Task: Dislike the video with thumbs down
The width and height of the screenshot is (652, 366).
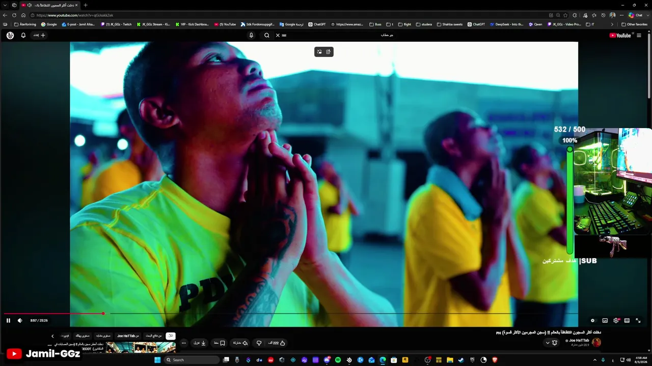Action: pos(259,343)
